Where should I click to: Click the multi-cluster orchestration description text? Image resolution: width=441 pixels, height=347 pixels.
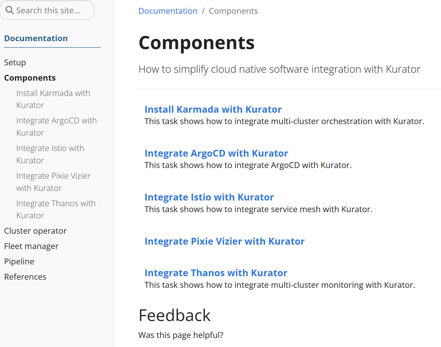[284, 121]
